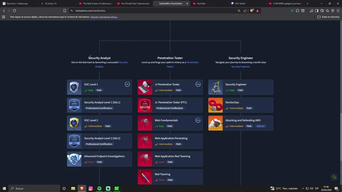
Task: Bookmark this page with the bookmark icon
Action: click(x=64, y=11)
